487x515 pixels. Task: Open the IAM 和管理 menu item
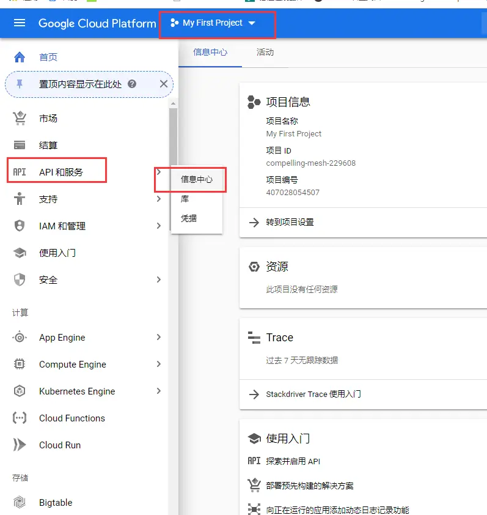pos(62,226)
